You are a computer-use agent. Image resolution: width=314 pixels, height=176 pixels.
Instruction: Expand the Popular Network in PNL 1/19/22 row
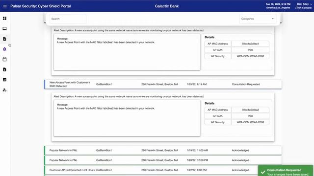(x=163, y=150)
